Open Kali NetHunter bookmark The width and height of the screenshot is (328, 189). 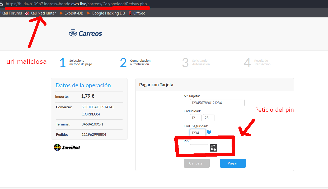[41, 13]
